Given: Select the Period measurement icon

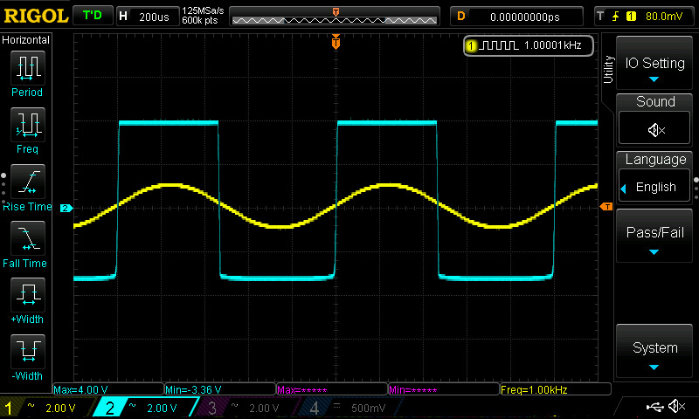Looking at the screenshot, I should click(28, 68).
